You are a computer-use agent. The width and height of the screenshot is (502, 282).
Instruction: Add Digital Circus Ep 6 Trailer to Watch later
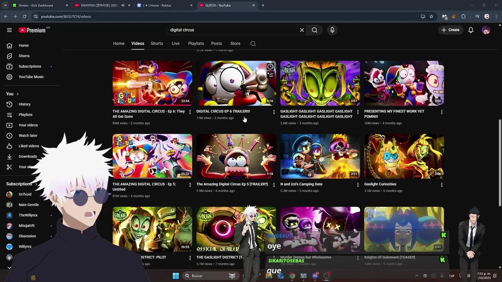(x=270, y=67)
